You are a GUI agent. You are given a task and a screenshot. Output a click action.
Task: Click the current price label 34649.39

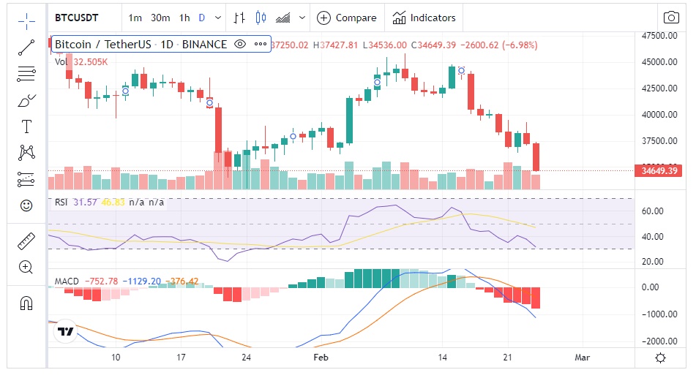pyautogui.click(x=659, y=171)
